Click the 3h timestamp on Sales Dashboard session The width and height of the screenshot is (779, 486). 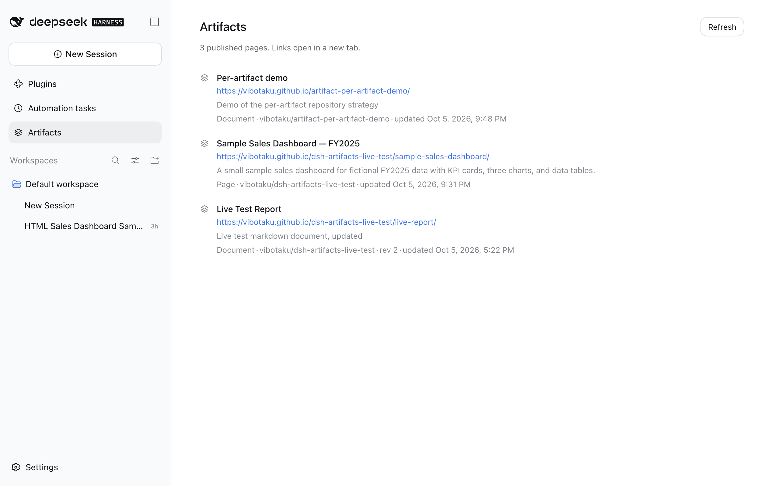[155, 226]
